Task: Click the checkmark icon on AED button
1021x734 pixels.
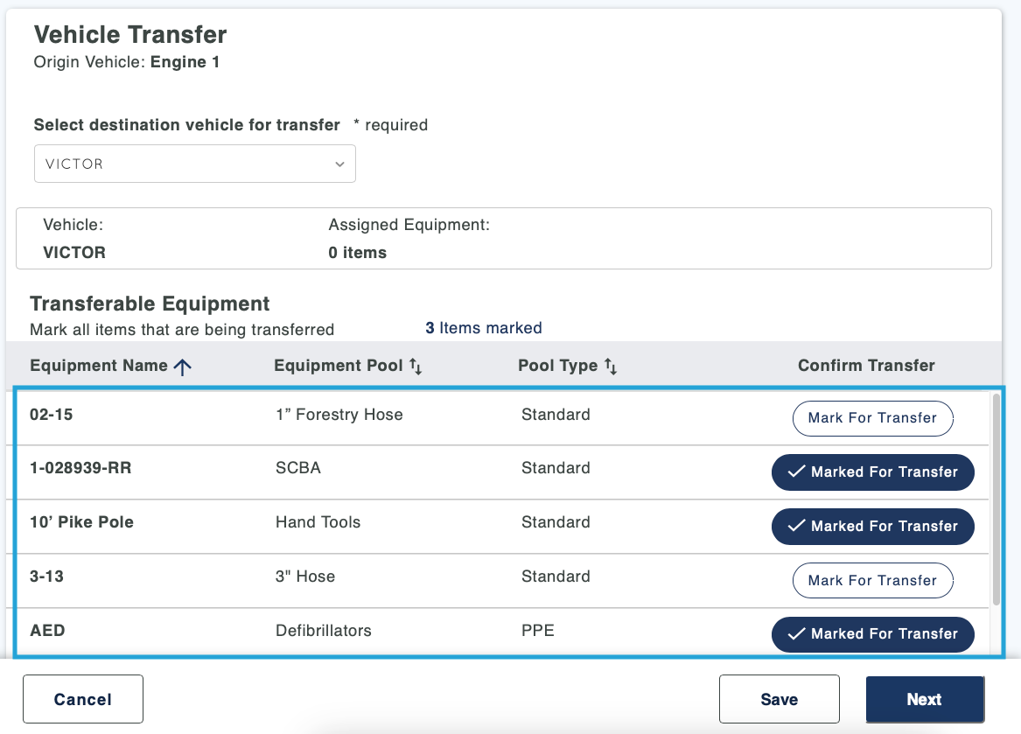Action: pos(796,633)
